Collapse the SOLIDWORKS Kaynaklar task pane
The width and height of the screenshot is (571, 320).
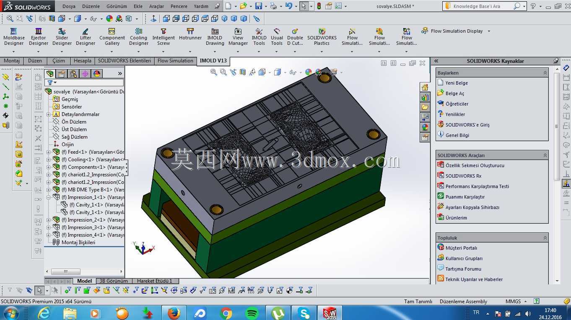pyautogui.click(x=436, y=61)
